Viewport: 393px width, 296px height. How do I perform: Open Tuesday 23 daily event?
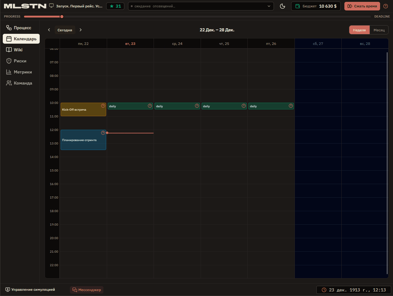pyautogui.click(x=130, y=106)
